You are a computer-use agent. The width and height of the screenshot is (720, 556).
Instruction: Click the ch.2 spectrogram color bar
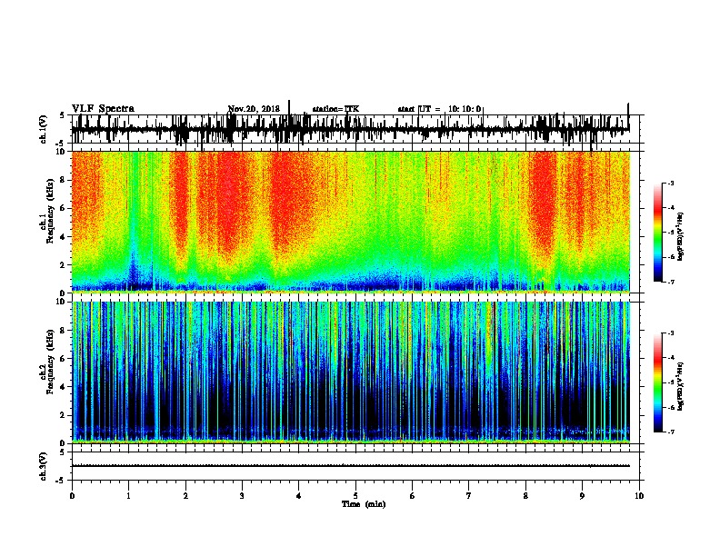pyautogui.click(x=657, y=382)
